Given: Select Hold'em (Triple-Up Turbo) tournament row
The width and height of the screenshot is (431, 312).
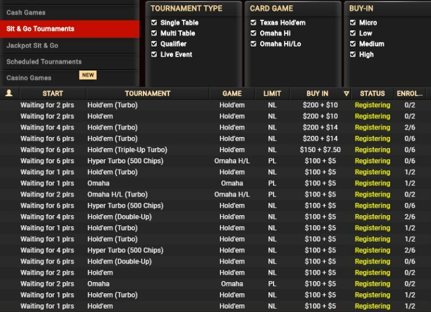Looking at the screenshot, I should pyautogui.click(x=216, y=150).
